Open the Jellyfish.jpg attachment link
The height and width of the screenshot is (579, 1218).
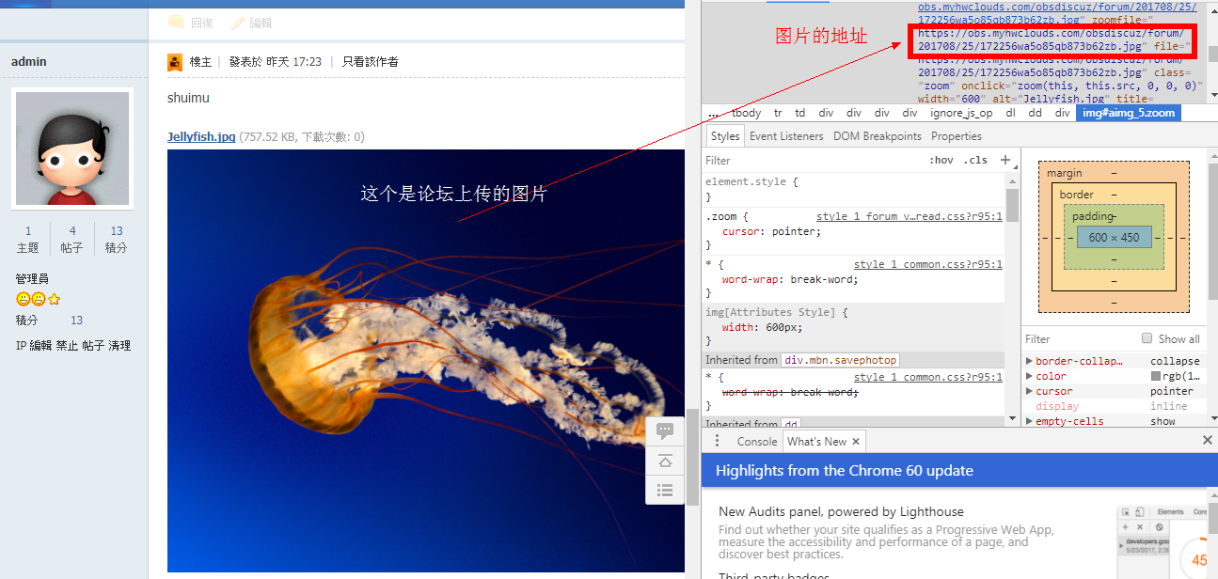[x=201, y=136]
